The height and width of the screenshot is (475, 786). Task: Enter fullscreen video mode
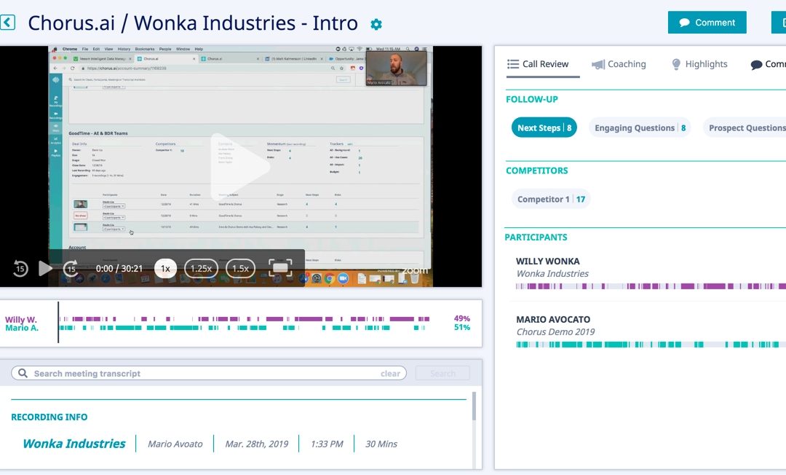pos(280,268)
